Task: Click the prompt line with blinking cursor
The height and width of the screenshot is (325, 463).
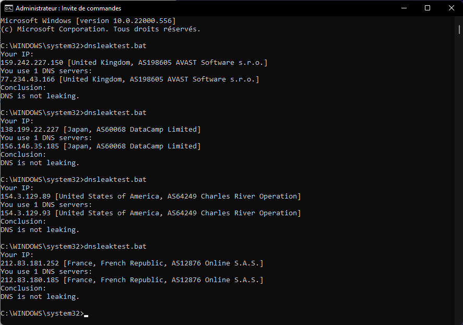Action: [x=44, y=314]
